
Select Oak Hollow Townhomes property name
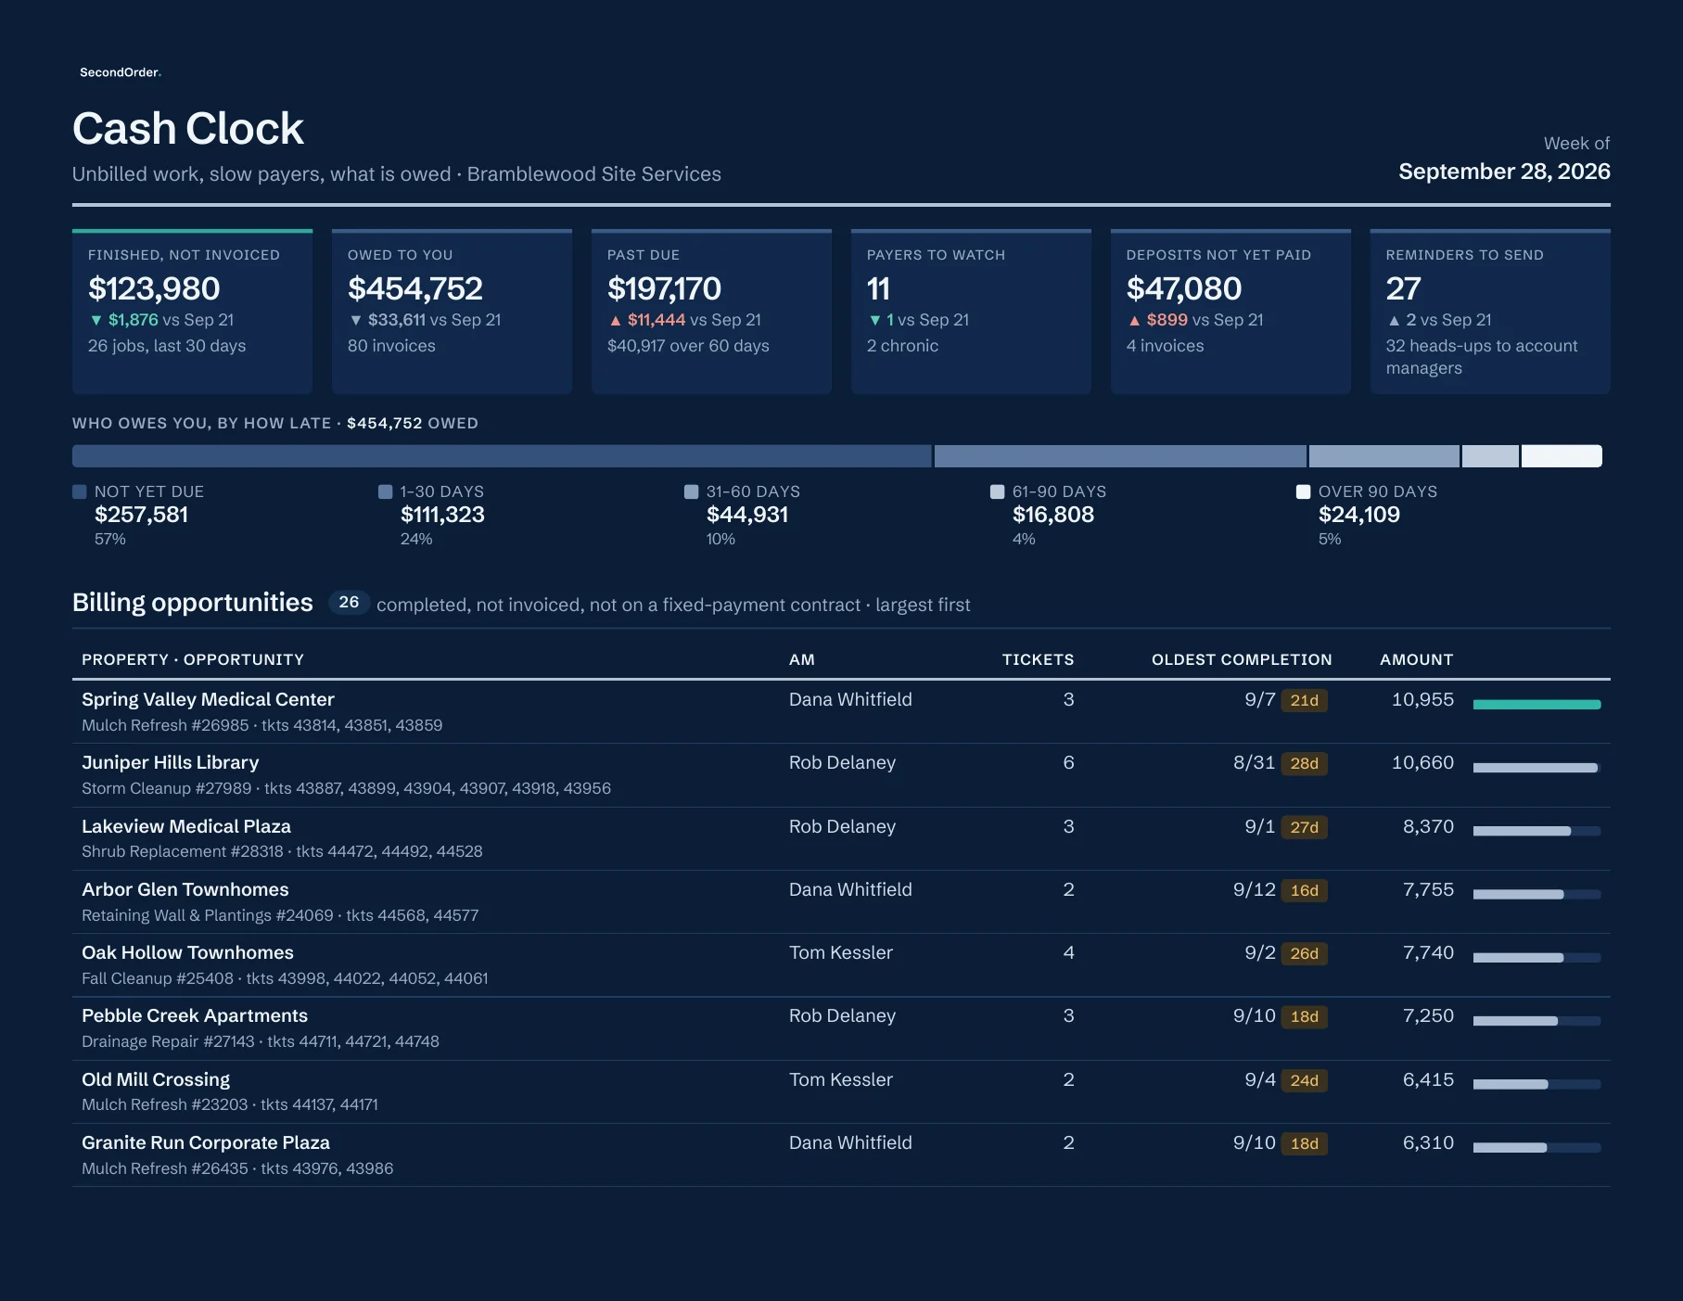click(187, 952)
